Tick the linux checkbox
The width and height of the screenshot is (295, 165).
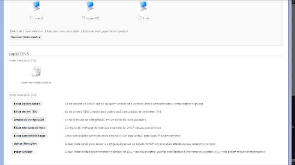pos(140,18)
